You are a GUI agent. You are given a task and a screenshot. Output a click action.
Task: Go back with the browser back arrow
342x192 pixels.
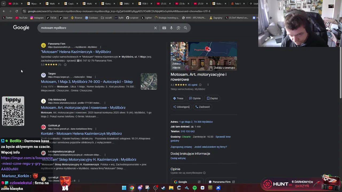pyautogui.click(x=4, y=11)
